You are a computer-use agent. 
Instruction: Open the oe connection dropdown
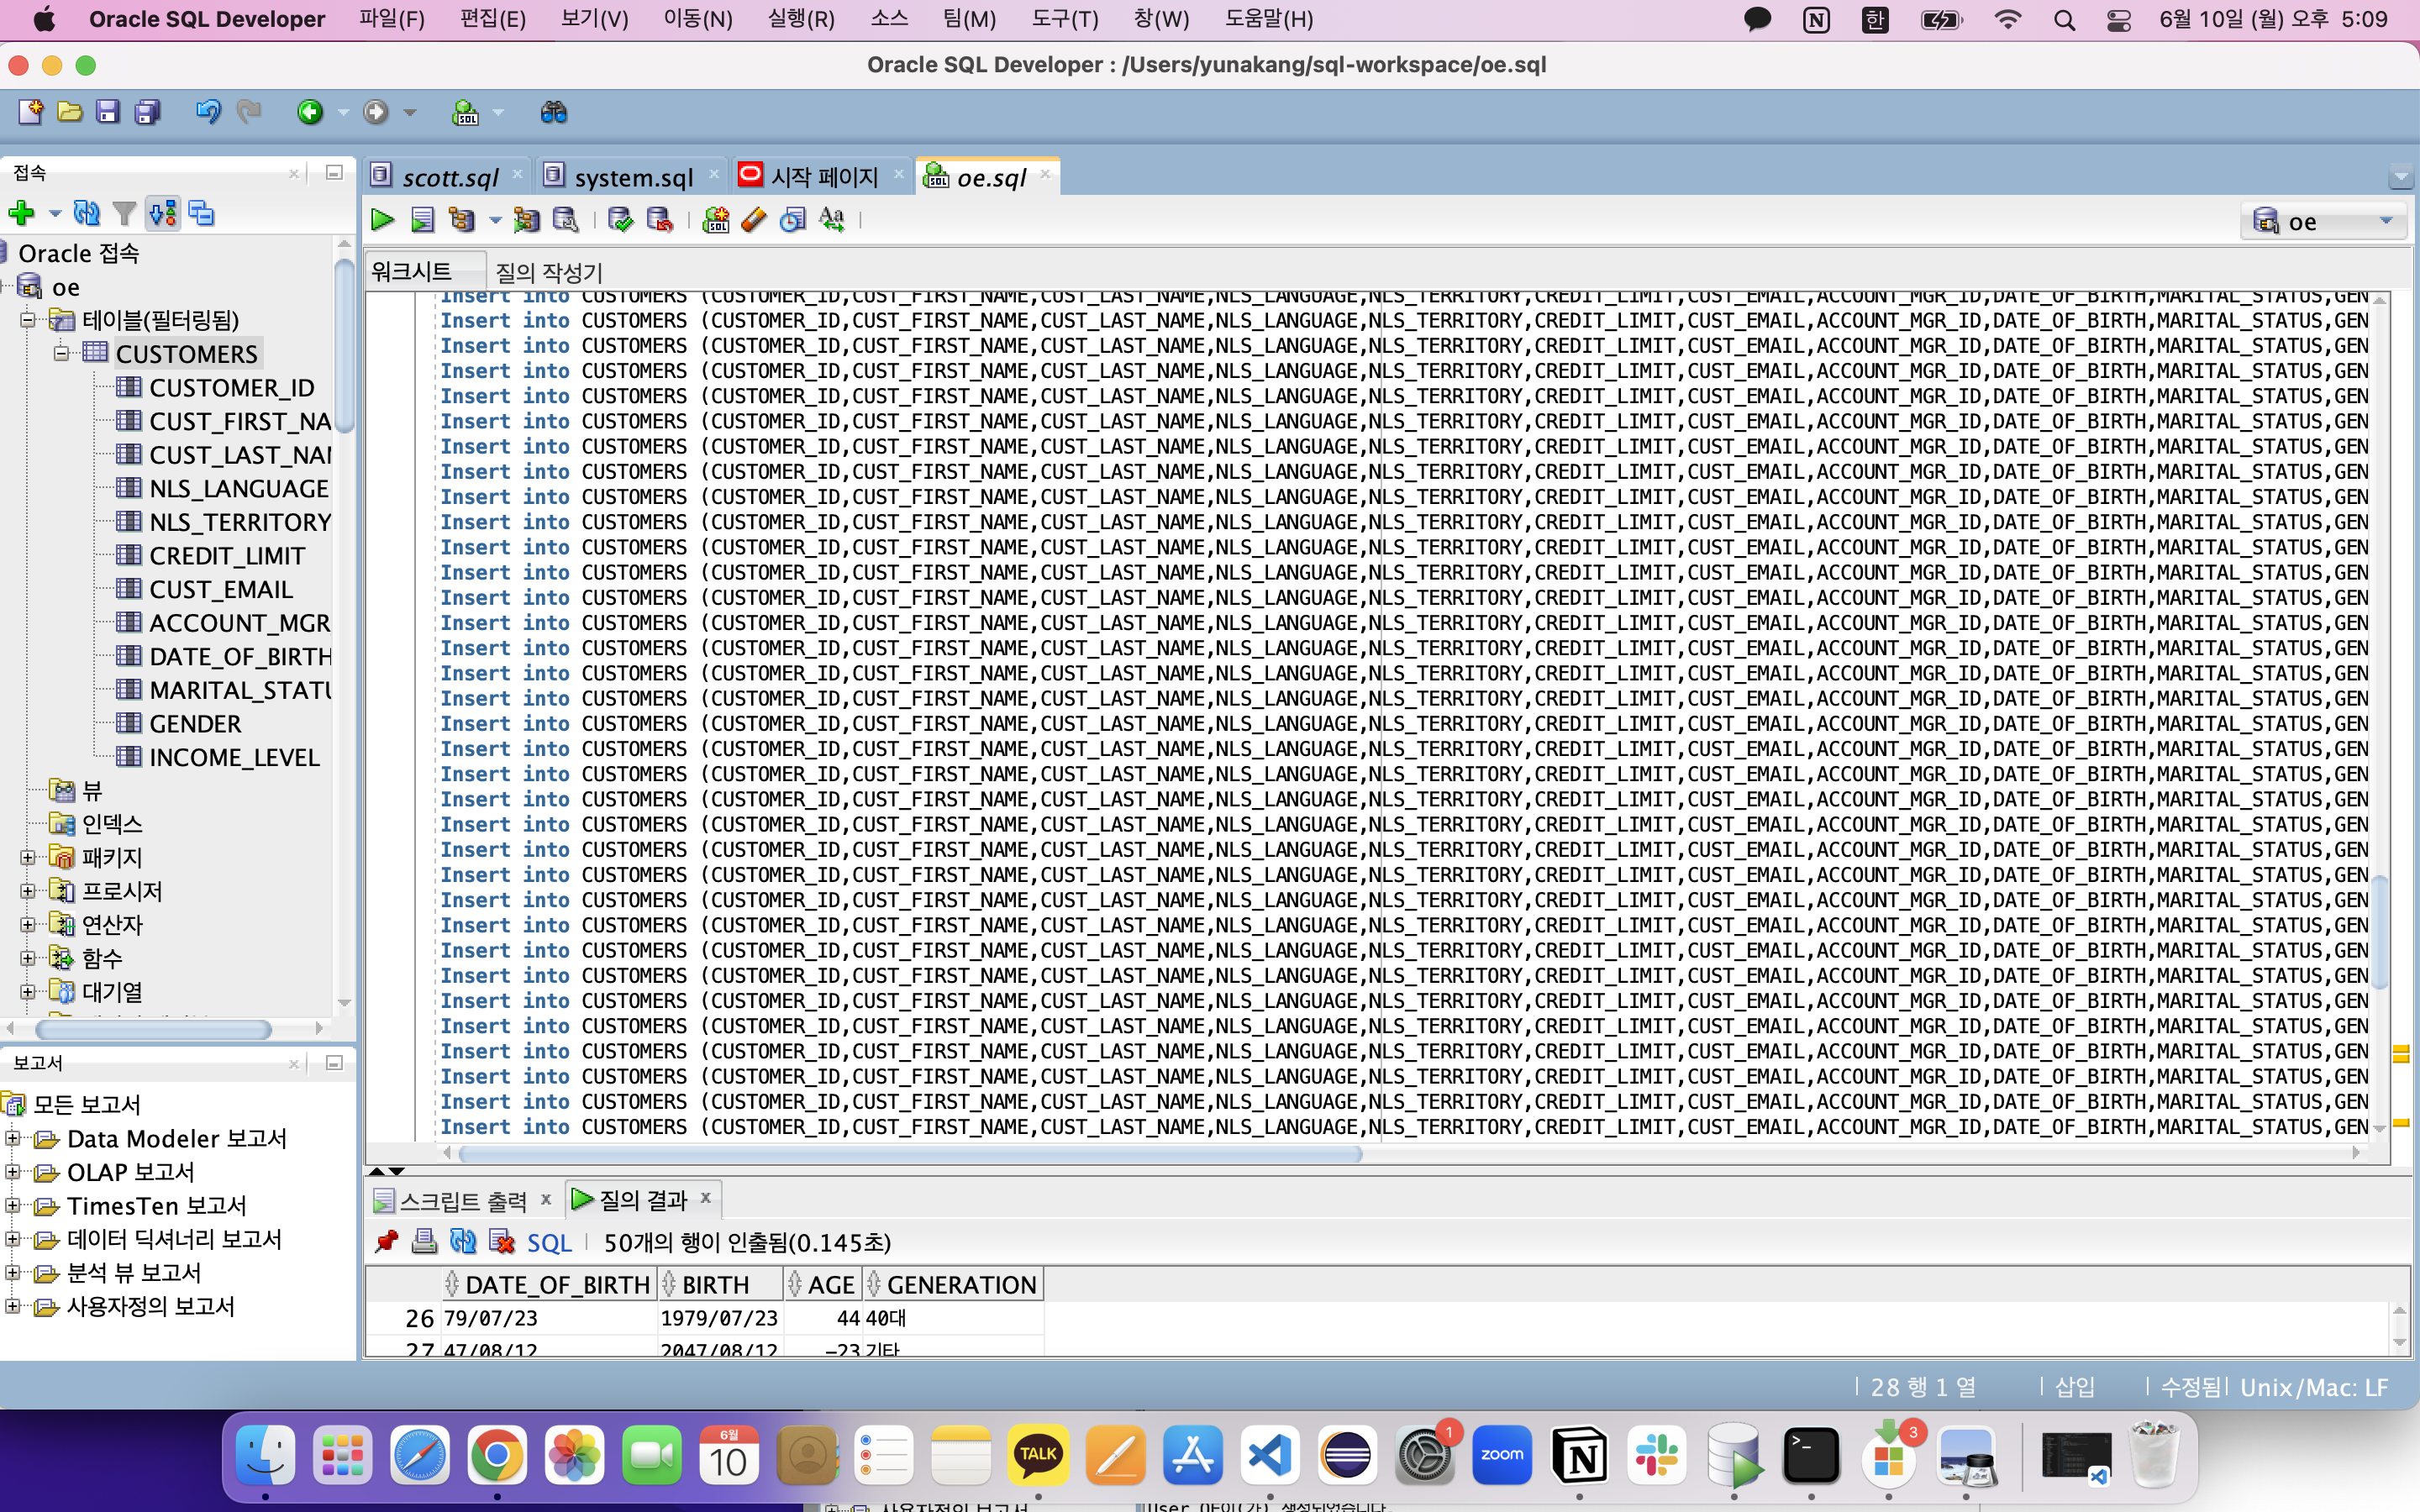[x=2386, y=221]
